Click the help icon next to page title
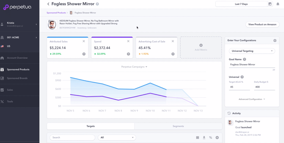This screenshot has width=284, height=143. 97,4
